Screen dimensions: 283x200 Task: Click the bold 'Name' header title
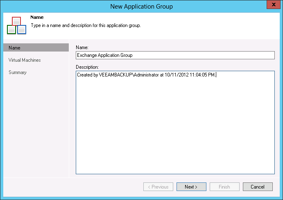(x=37, y=18)
